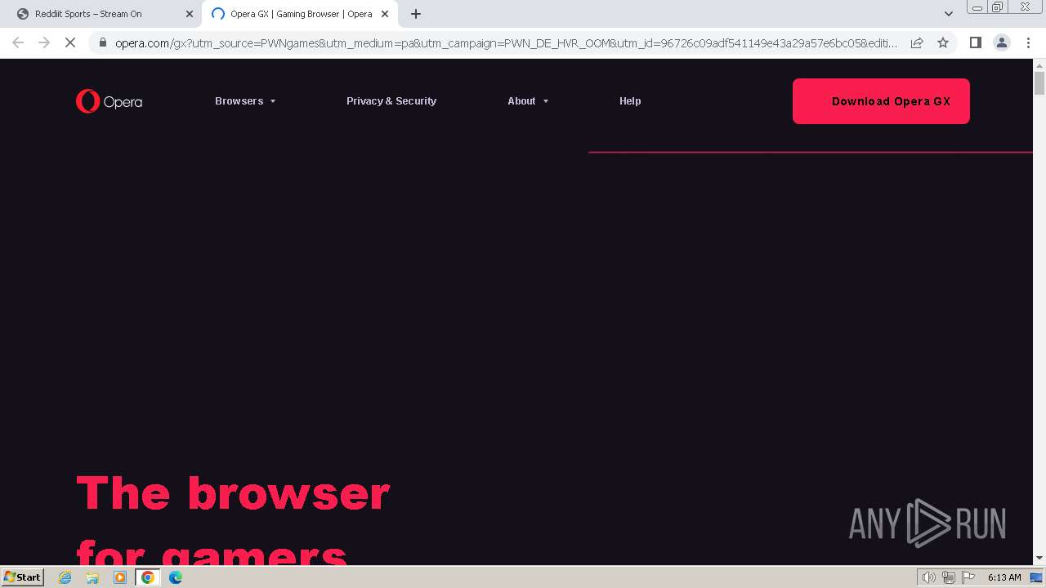Select Chrome in the taskbar
The image size is (1046, 588).
[147, 577]
